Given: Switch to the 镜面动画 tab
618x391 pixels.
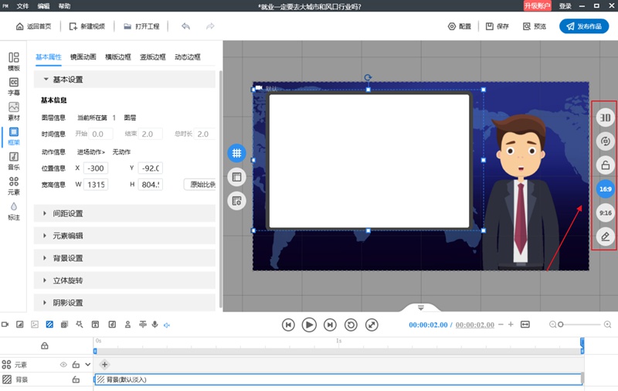Looking at the screenshot, I should pyautogui.click(x=83, y=56).
